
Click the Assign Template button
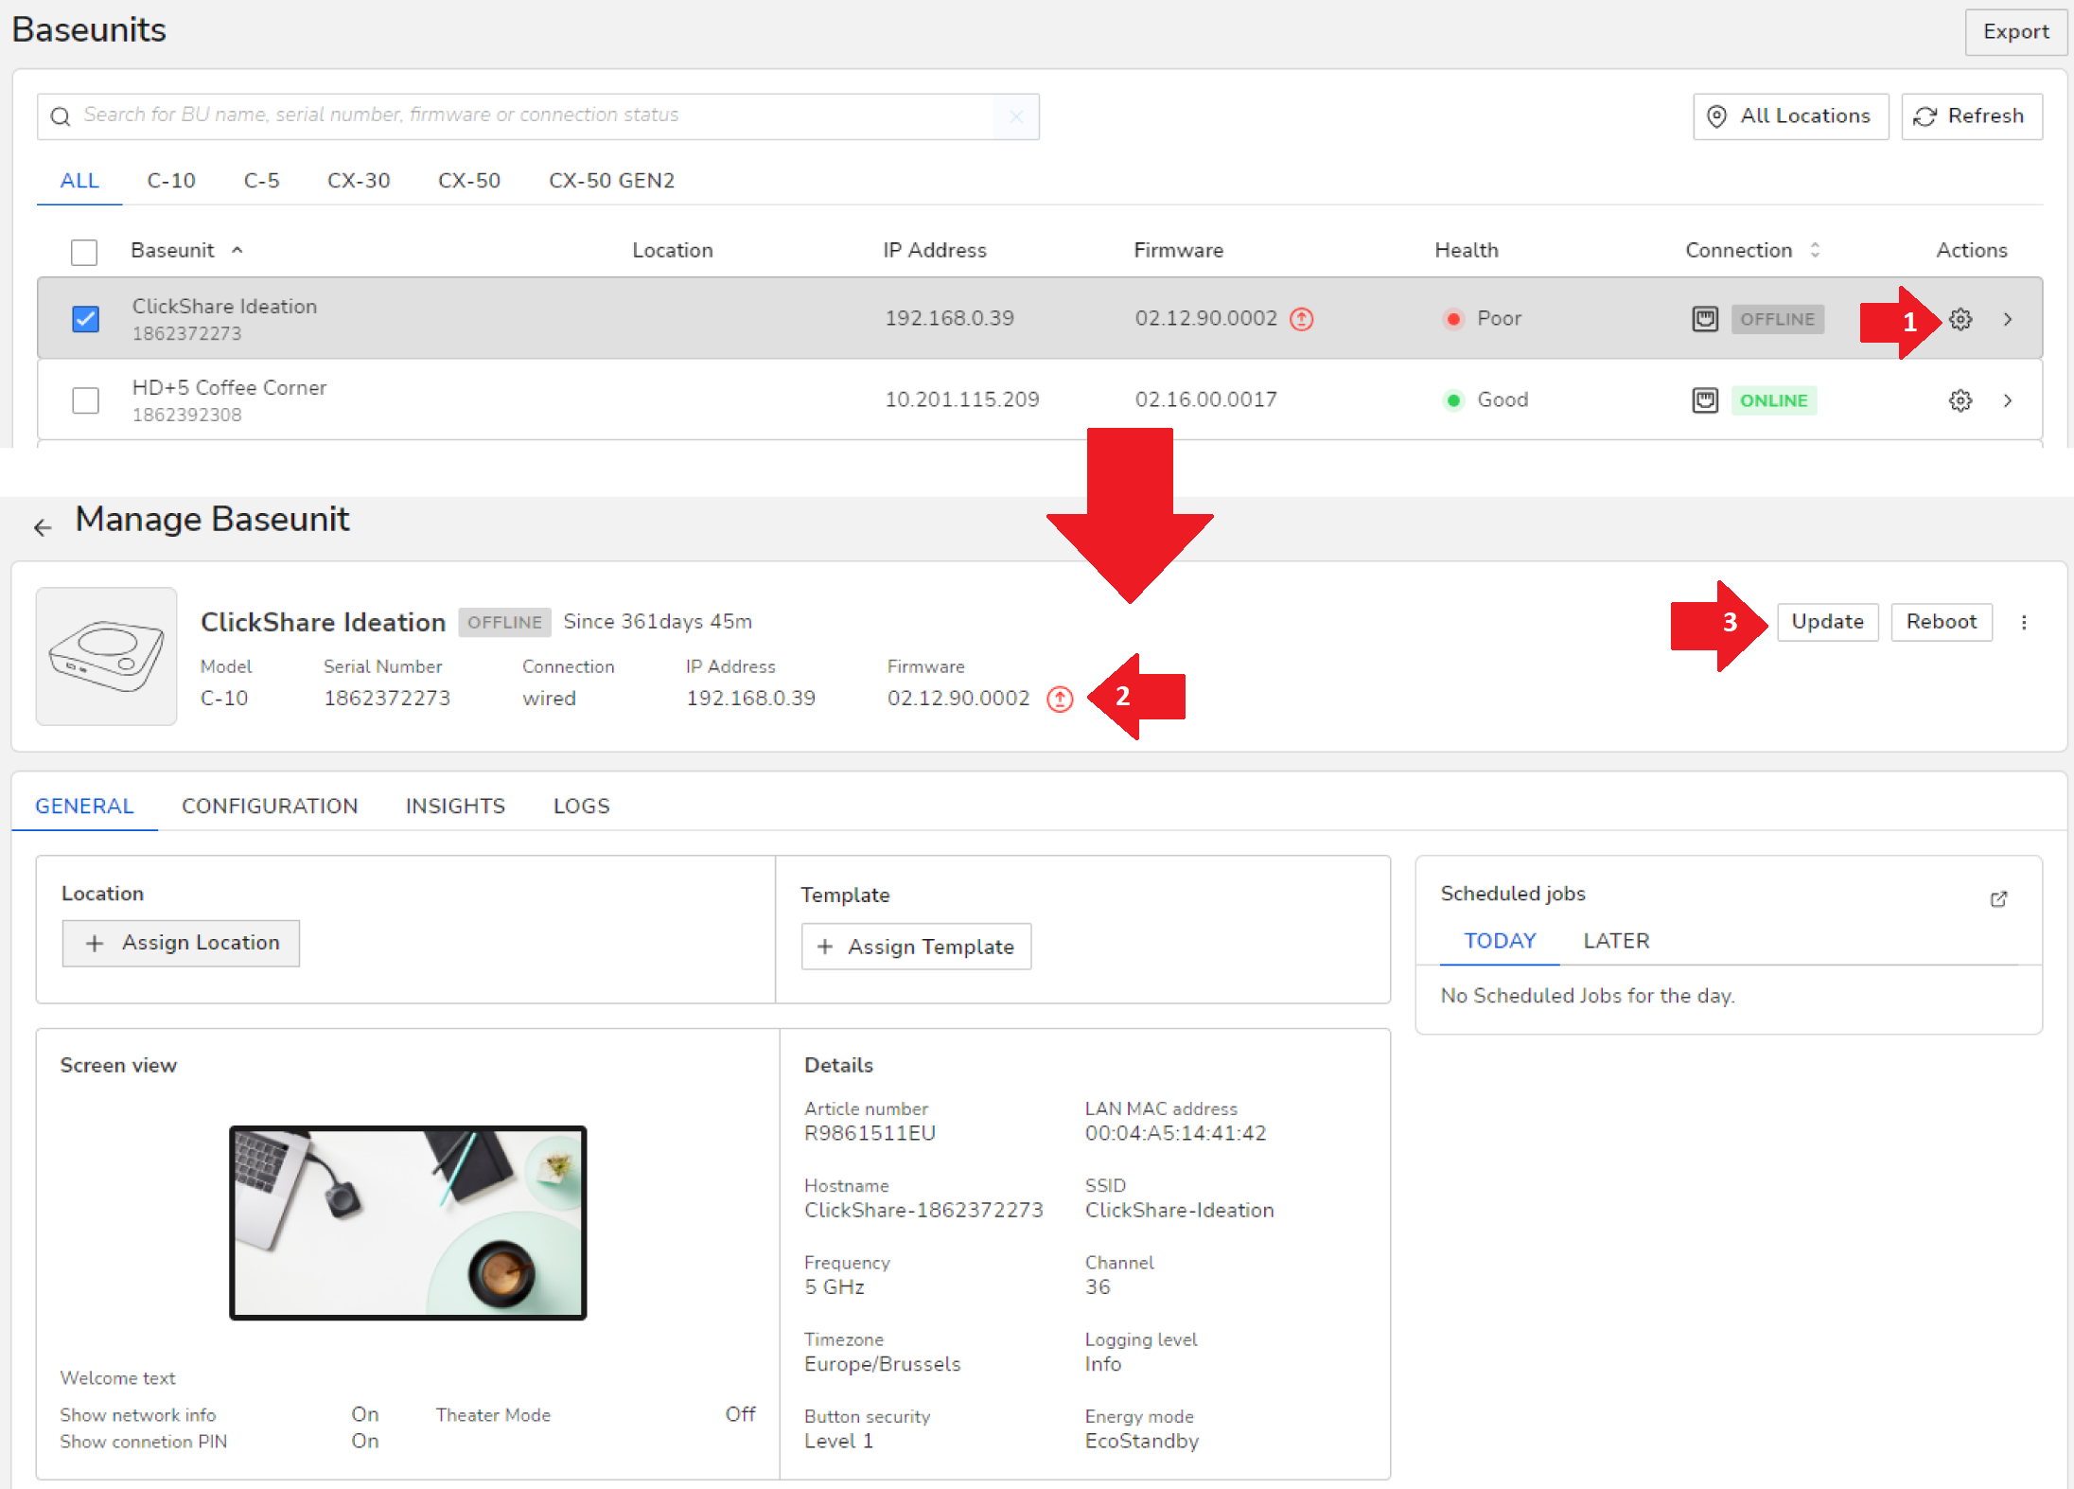click(916, 947)
